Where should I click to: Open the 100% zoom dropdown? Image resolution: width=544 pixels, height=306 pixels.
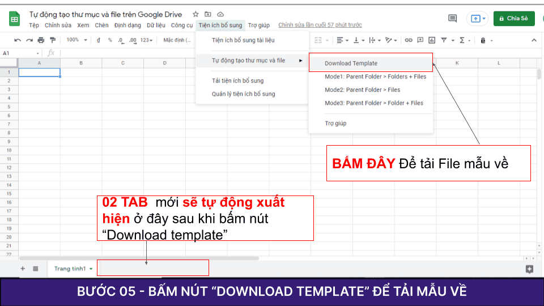coord(76,40)
